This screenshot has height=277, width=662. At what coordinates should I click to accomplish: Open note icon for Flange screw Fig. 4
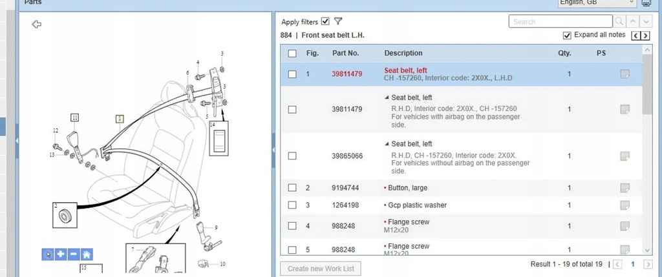[625, 226]
